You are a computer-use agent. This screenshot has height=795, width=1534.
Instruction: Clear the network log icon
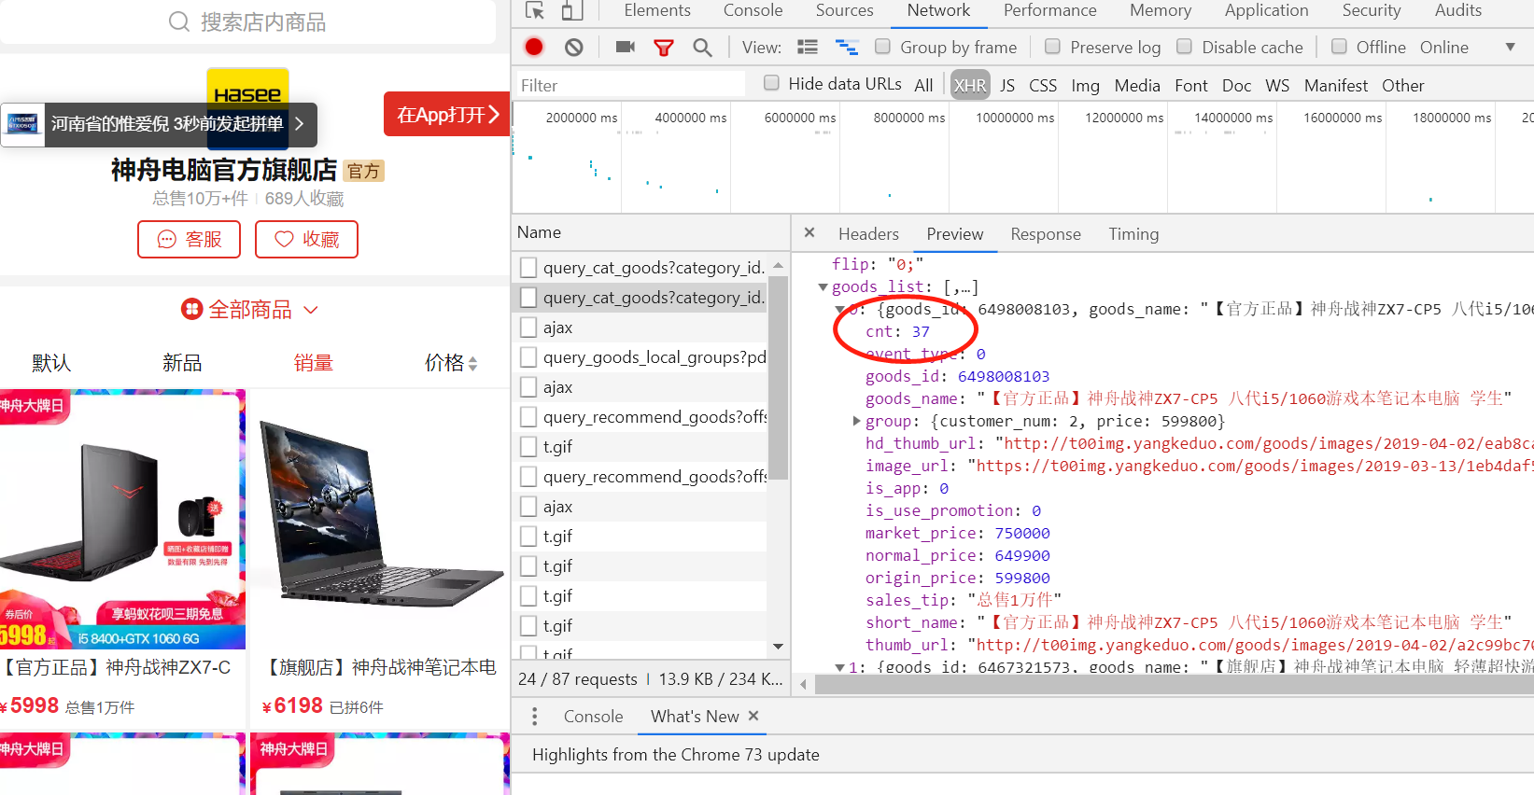[x=573, y=47]
